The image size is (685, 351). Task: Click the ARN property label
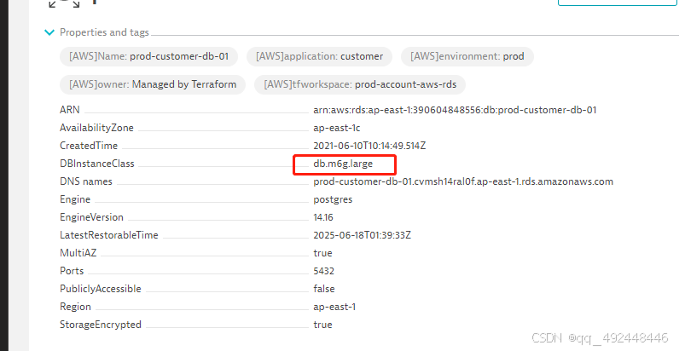69,110
